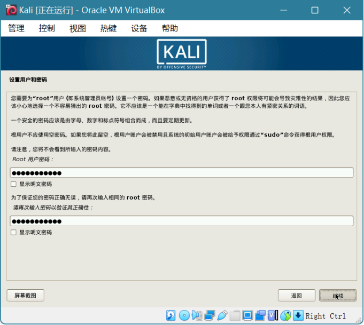Click the VirtualBox Kali title bar icon
The height and width of the screenshot is (325, 364).
11,10
